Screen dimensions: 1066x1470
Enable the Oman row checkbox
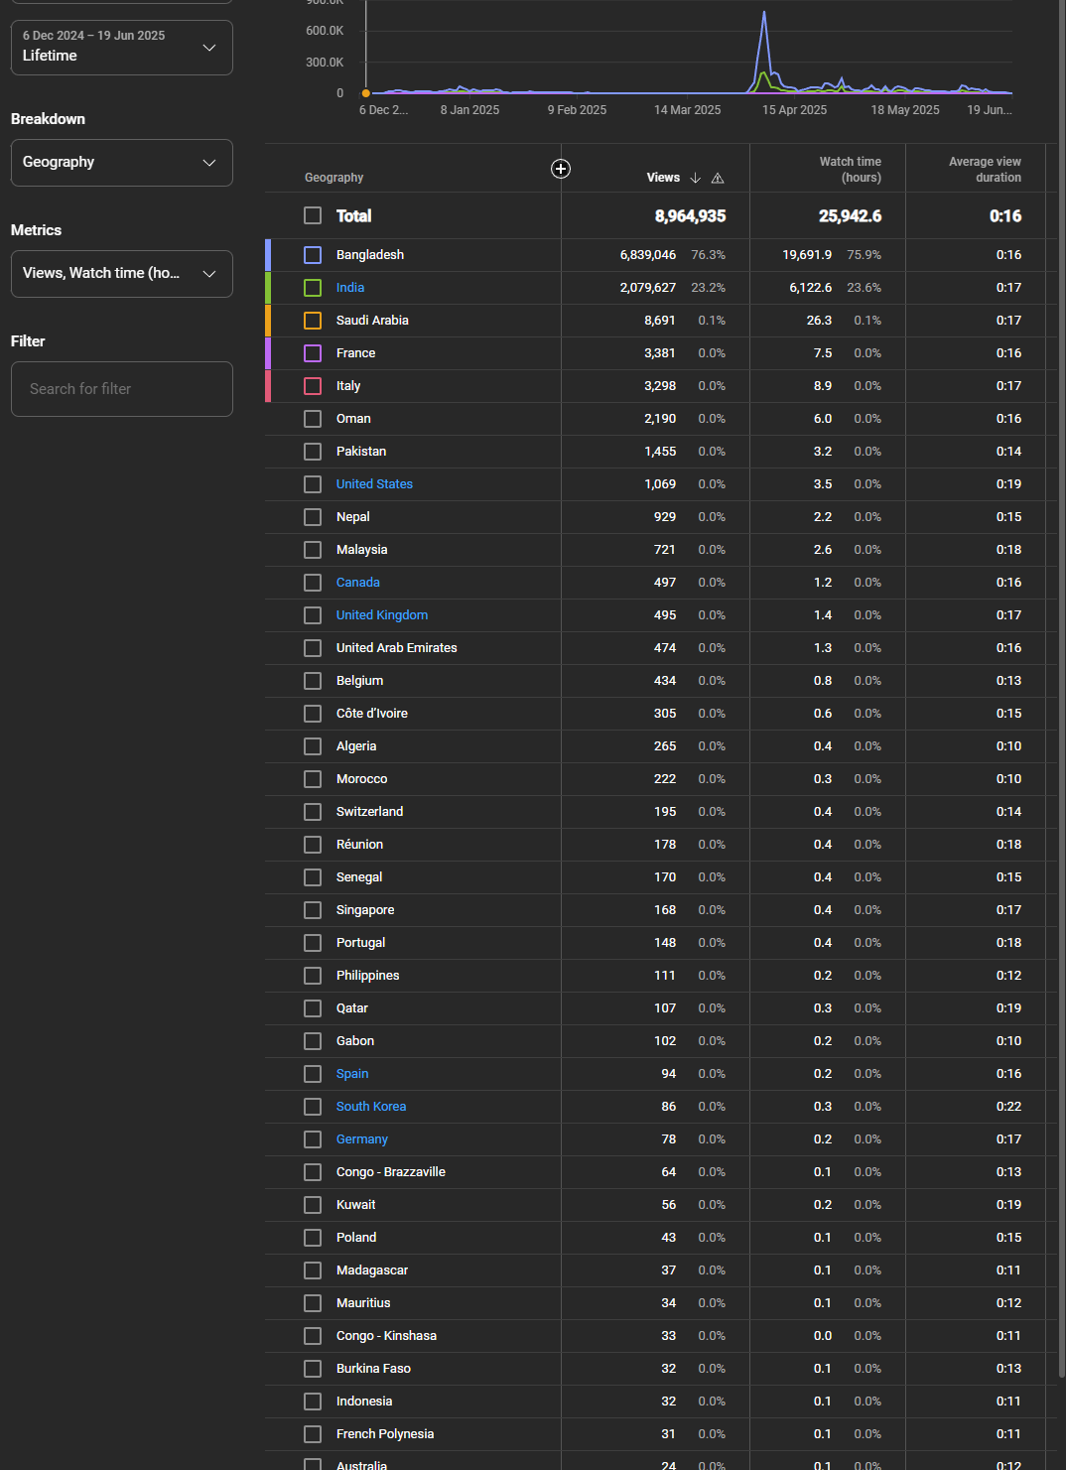[313, 419]
